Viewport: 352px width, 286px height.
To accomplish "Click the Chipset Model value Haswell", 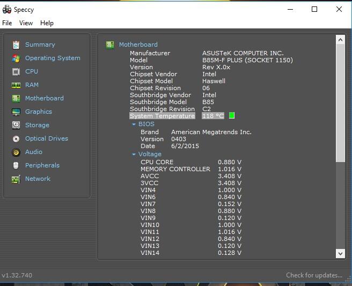I will 214,81.
